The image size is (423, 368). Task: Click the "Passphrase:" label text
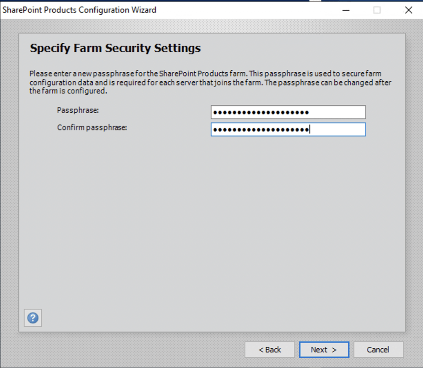[x=78, y=110]
